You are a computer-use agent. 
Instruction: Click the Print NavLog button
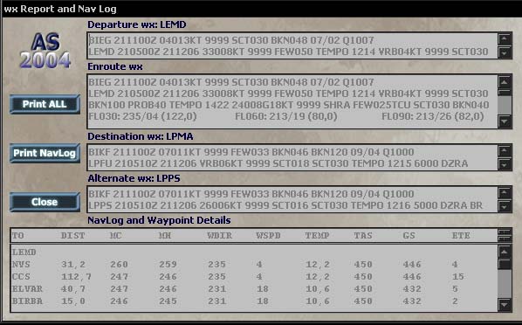45,153
